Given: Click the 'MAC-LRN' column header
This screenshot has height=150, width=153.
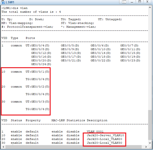Looking at the screenshot, I should [x=58, y=120].
